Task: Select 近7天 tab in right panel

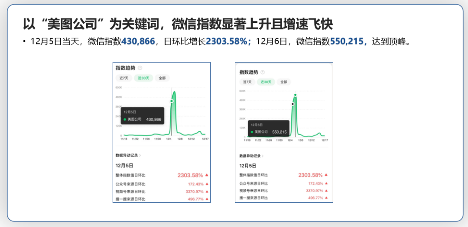Action: point(247,82)
